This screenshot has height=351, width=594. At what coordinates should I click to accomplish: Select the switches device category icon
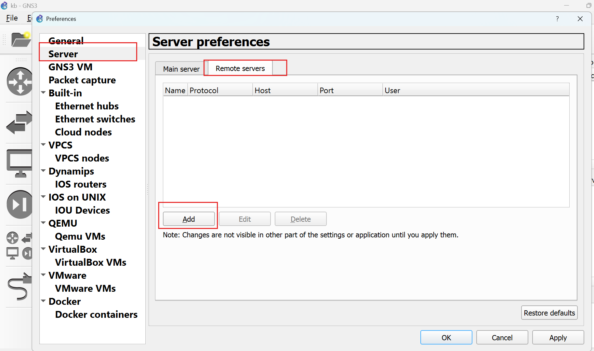tap(20, 123)
